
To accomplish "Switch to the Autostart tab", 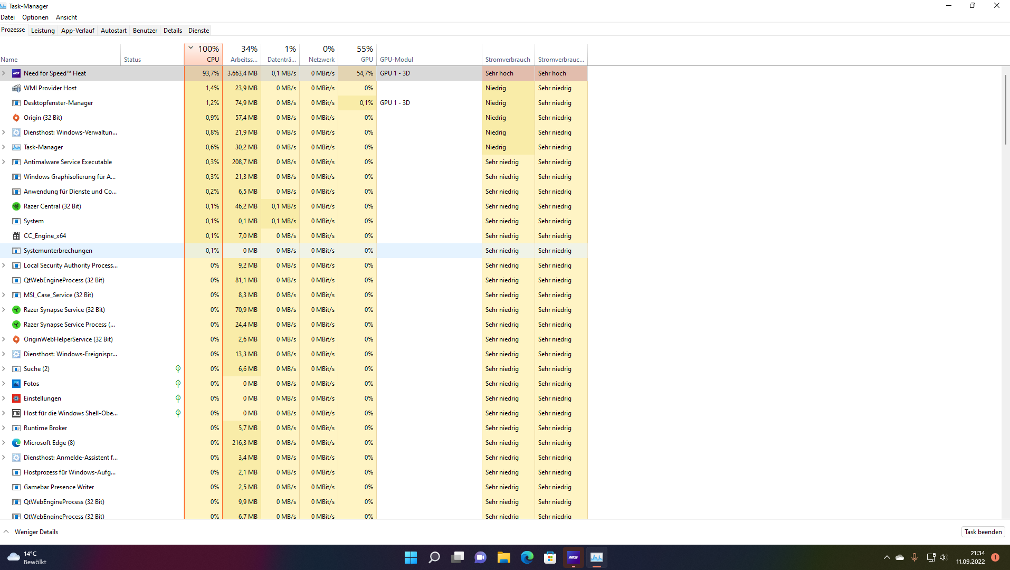I will coord(113,31).
